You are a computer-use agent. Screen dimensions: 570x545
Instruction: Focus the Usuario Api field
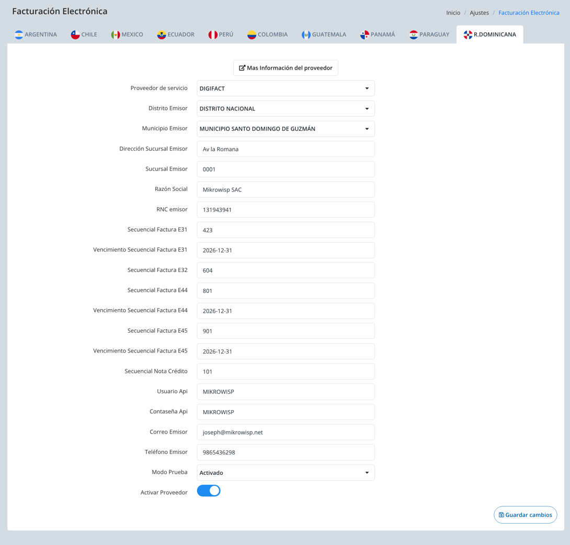(x=286, y=392)
